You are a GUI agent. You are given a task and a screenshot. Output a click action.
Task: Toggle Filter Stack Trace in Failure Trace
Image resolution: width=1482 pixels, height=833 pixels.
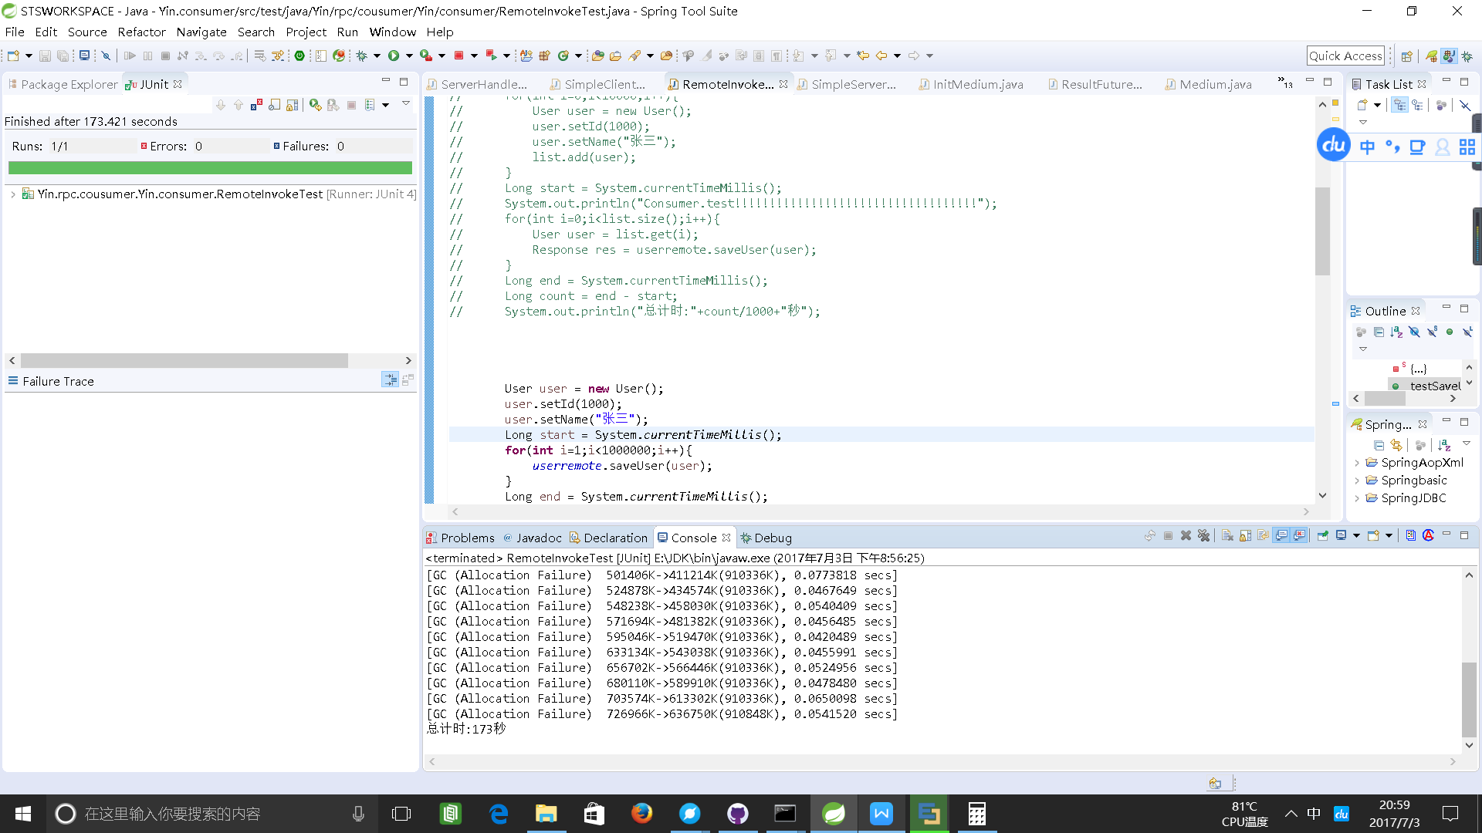click(390, 379)
